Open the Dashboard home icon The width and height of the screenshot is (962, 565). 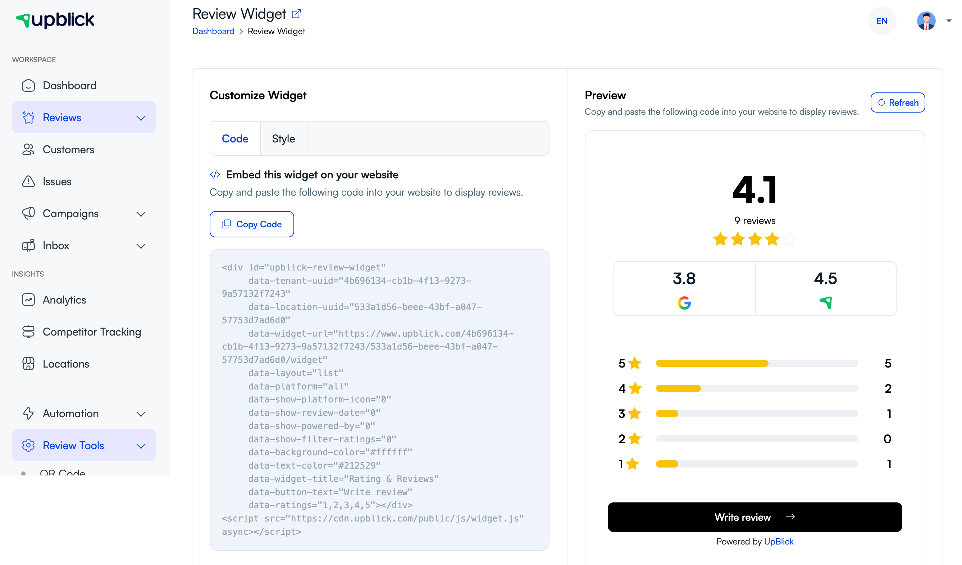click(28, 86)
